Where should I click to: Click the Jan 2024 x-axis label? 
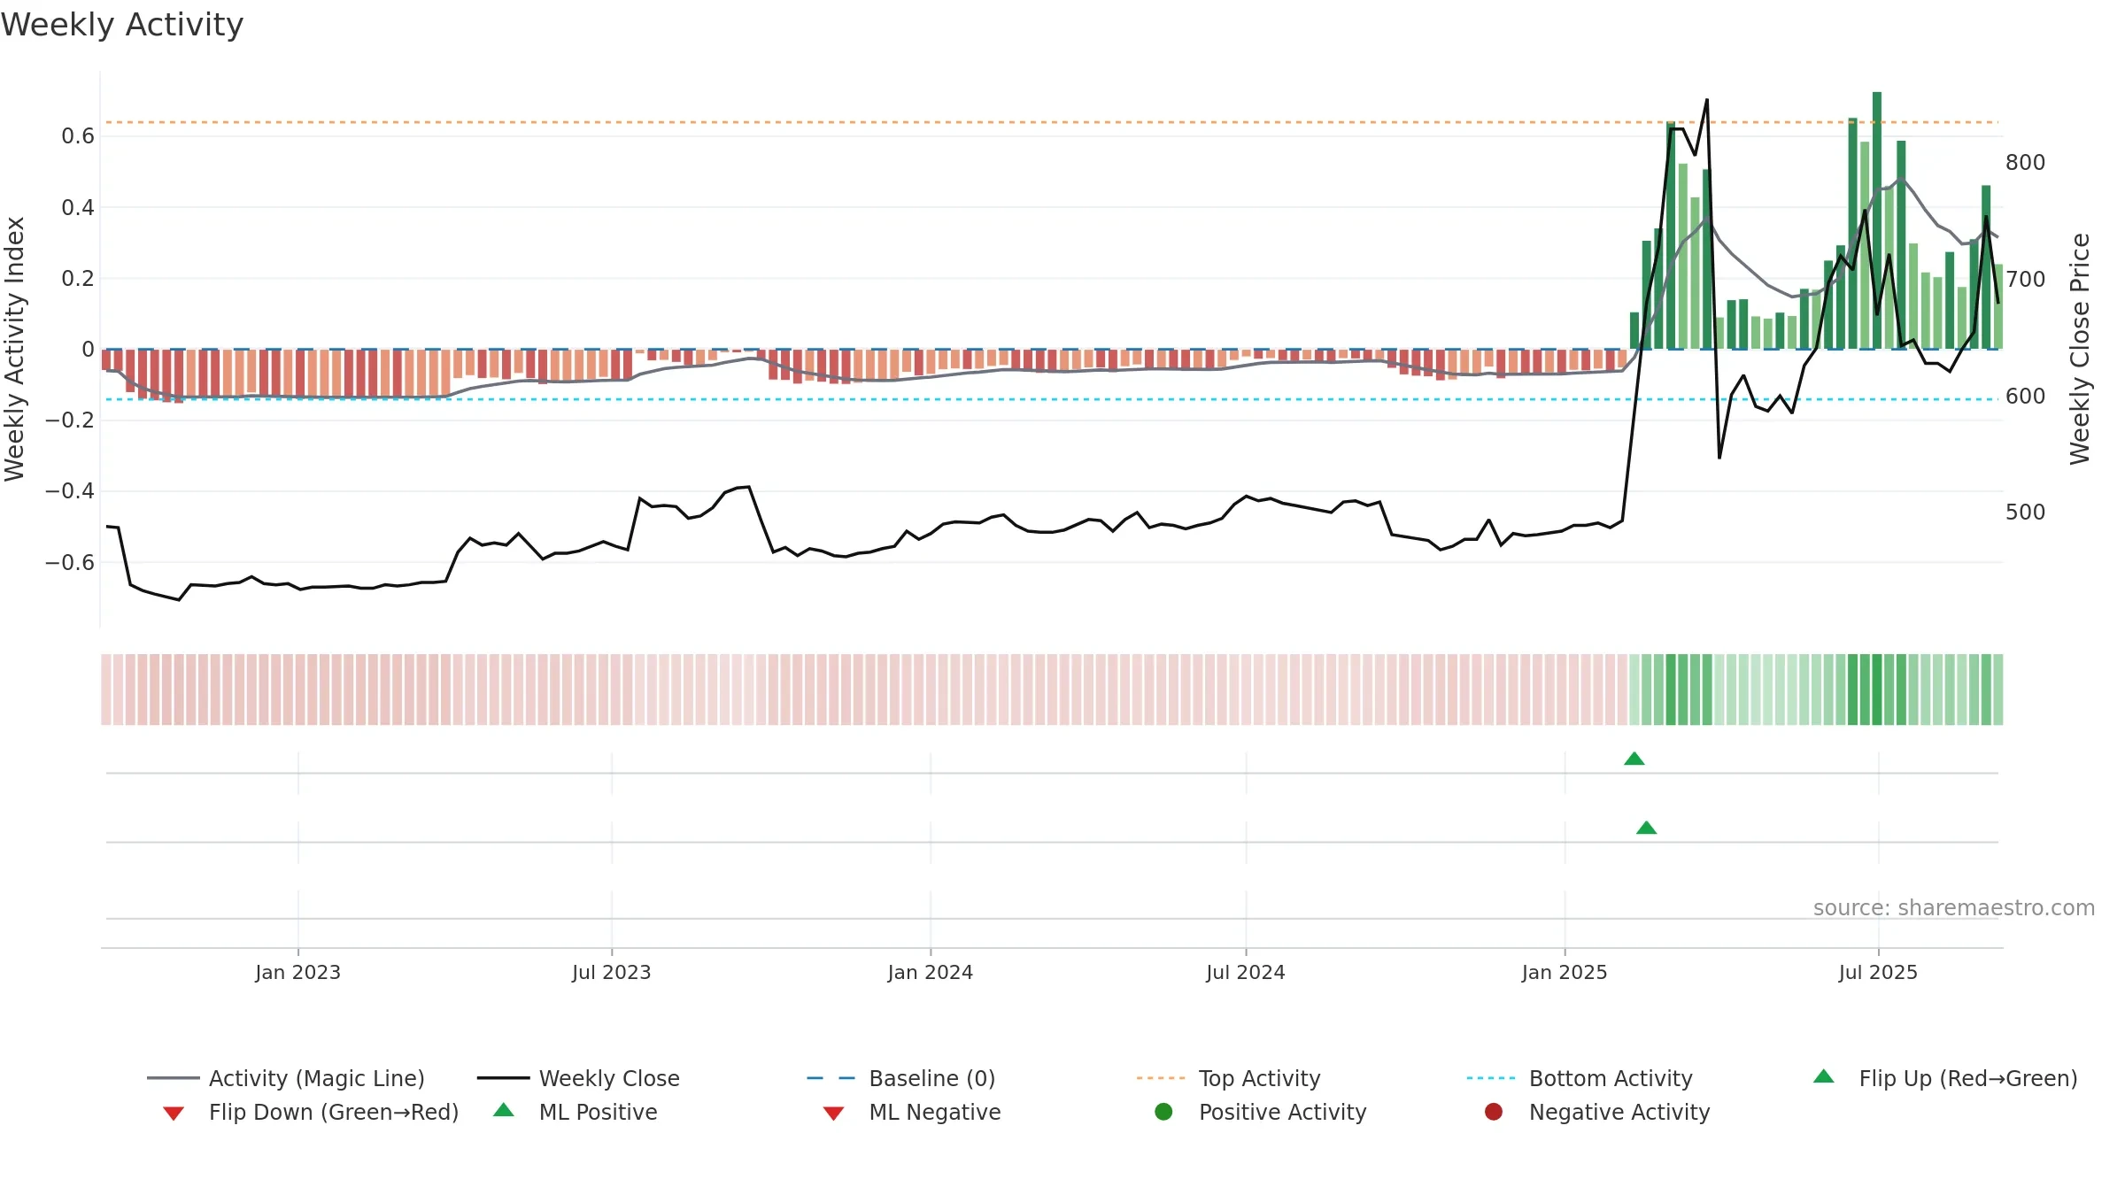pos(931,972)
